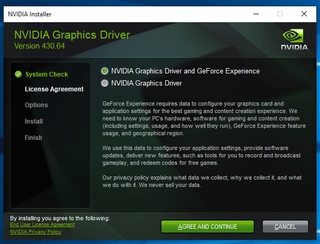Click the paragraph starting 'We use this data'
Image resolution: width=320 pixels, height=244 pixels.
coord(201,155)
